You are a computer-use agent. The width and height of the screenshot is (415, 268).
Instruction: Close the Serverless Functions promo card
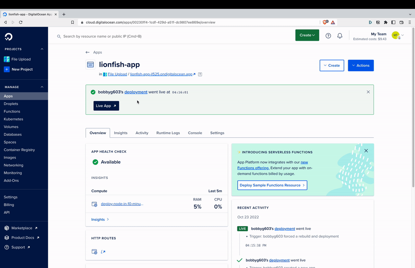[366, 151]
